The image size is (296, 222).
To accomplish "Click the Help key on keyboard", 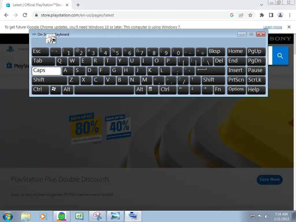I will pos(256,90).
